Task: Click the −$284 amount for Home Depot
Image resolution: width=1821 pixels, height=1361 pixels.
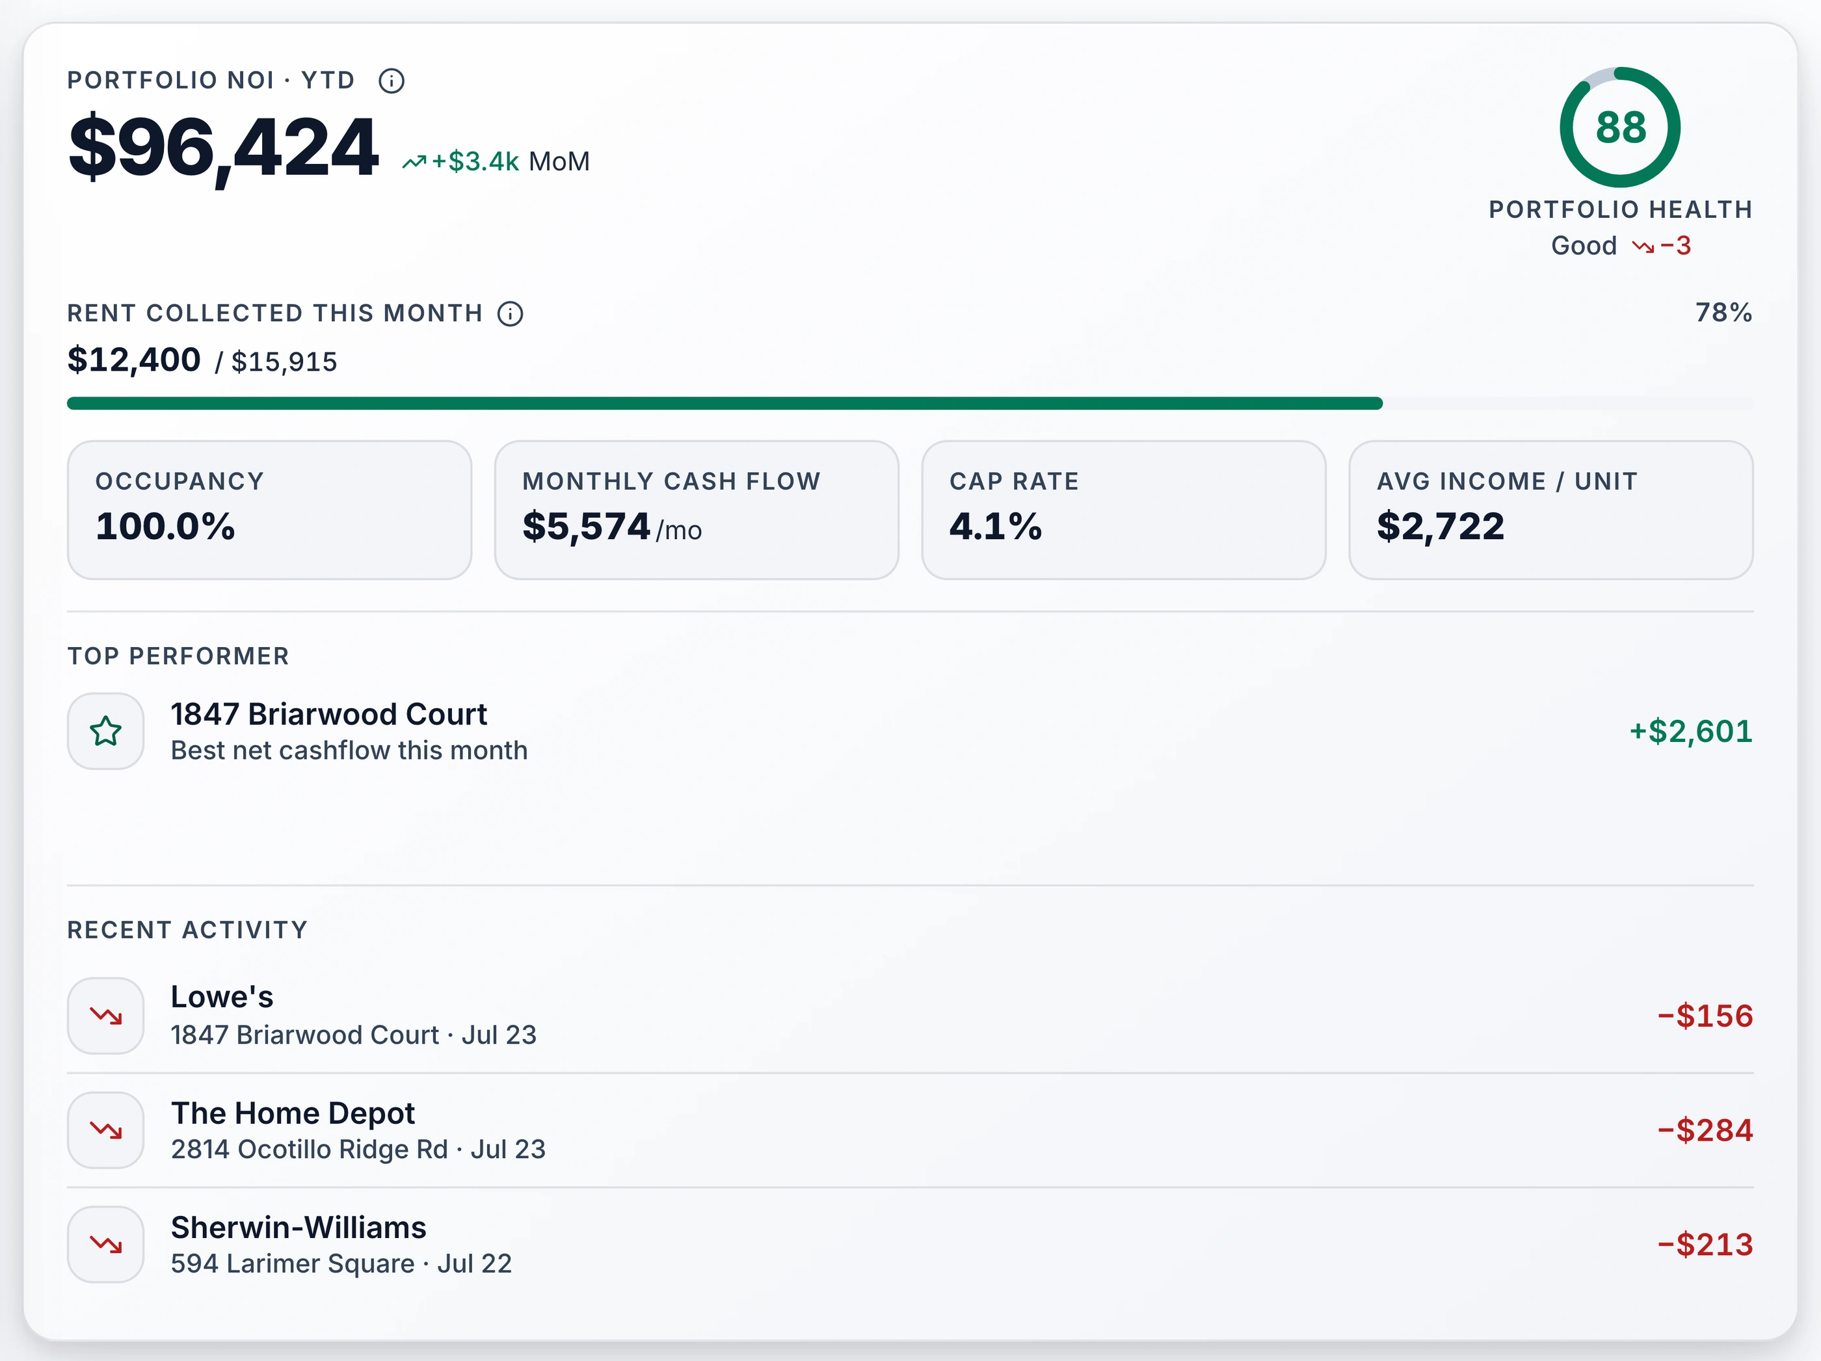Action: [1705, 1130]
